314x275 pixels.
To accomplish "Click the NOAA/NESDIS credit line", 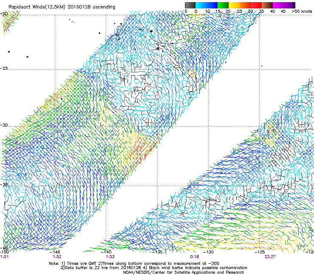I will point(183,272).
